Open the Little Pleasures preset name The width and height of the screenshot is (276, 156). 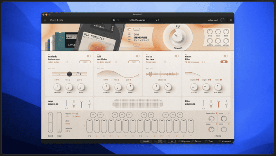click(x=137, y=20)
